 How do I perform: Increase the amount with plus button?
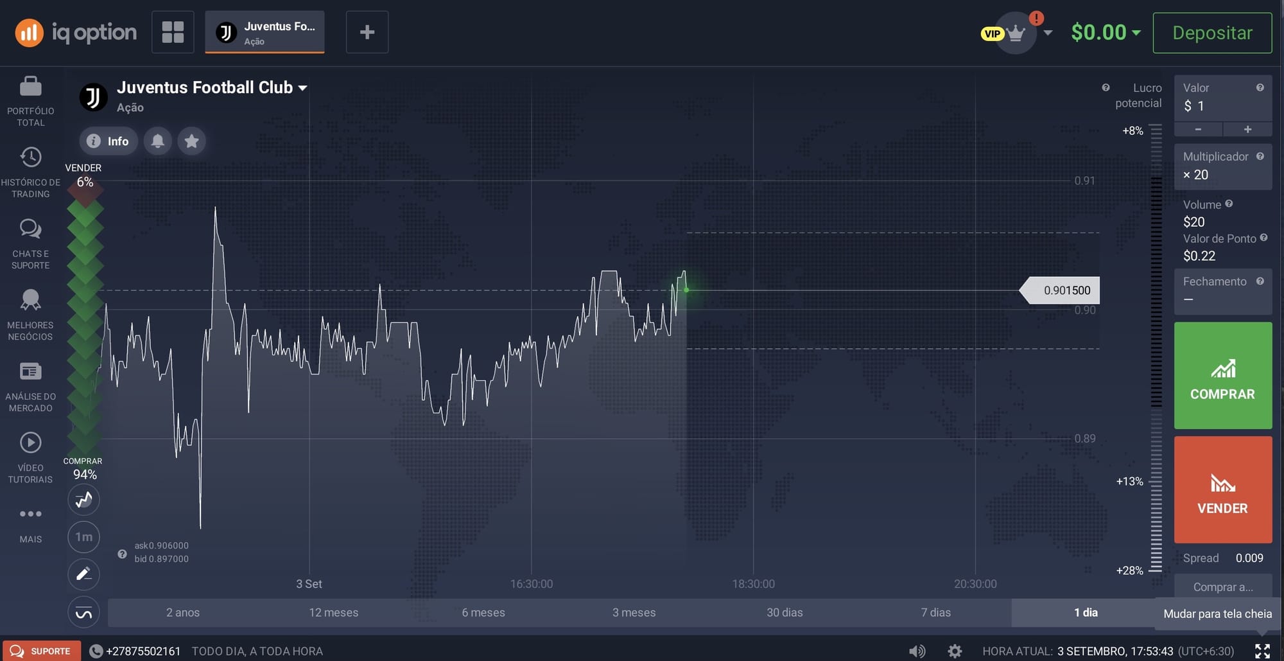coord(1247,129)
